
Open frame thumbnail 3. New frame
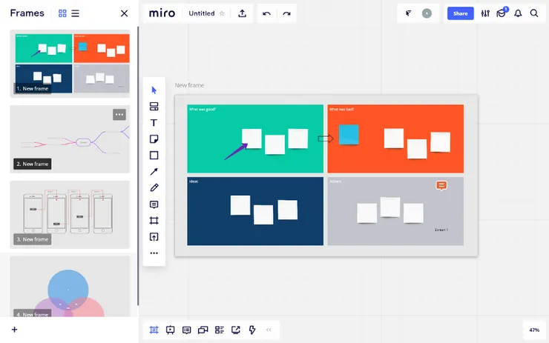70,214
